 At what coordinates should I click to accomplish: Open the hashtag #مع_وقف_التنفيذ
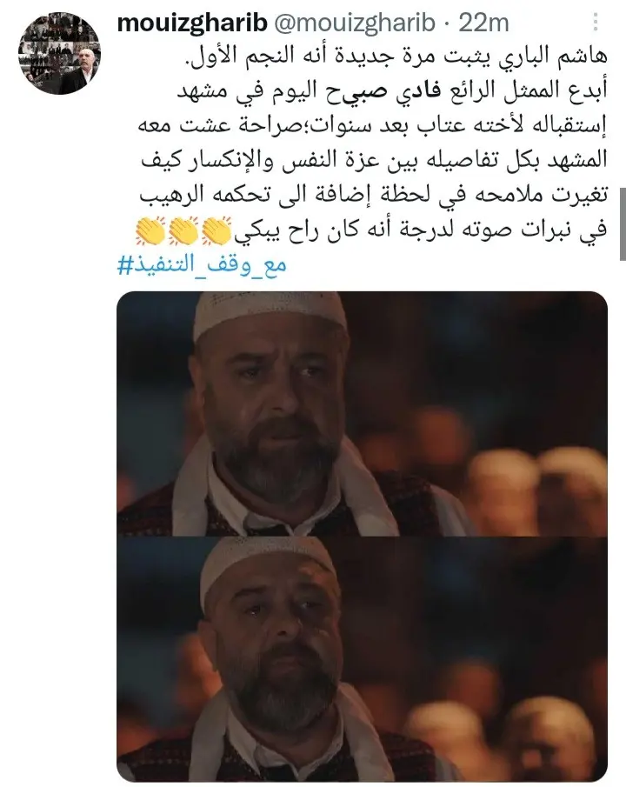tap(202, 263)
